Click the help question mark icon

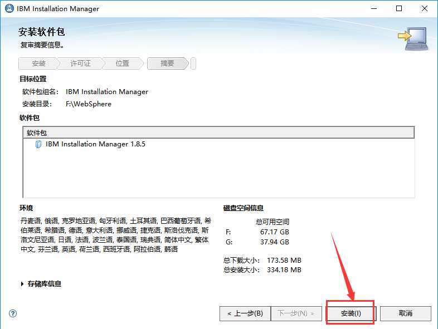13,313
